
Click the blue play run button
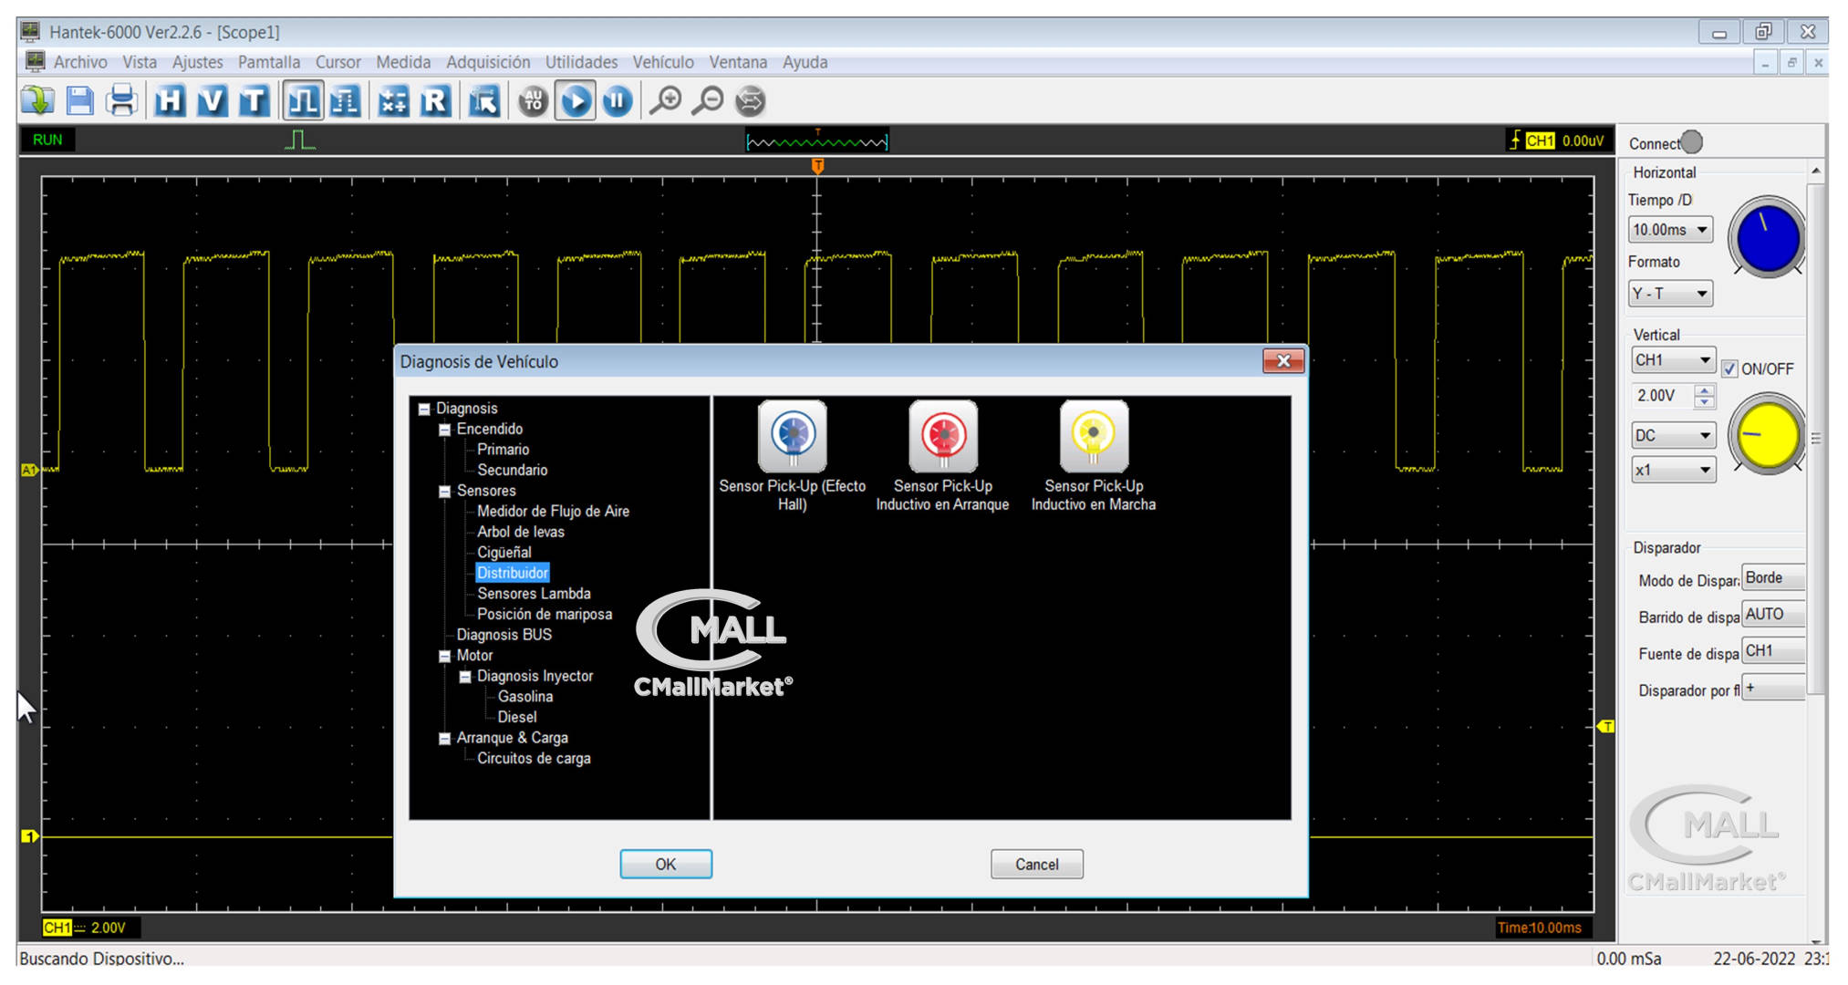click(576, 100)
